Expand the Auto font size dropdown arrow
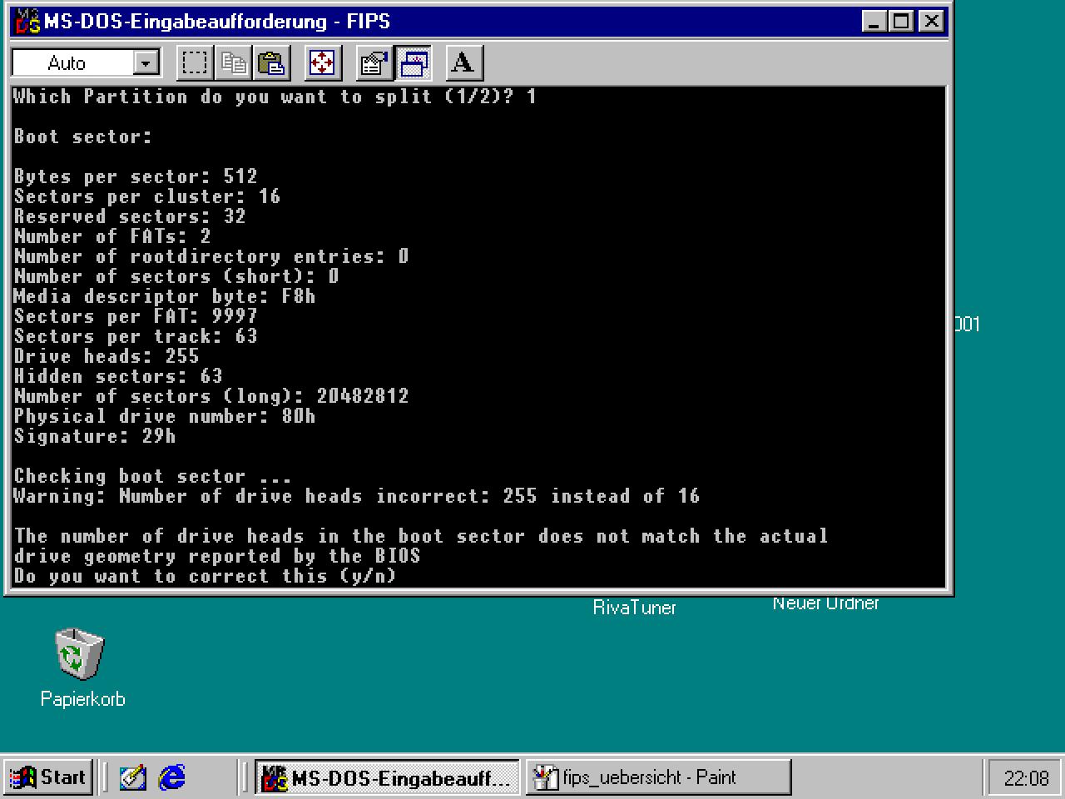 [x=146, y=63]
